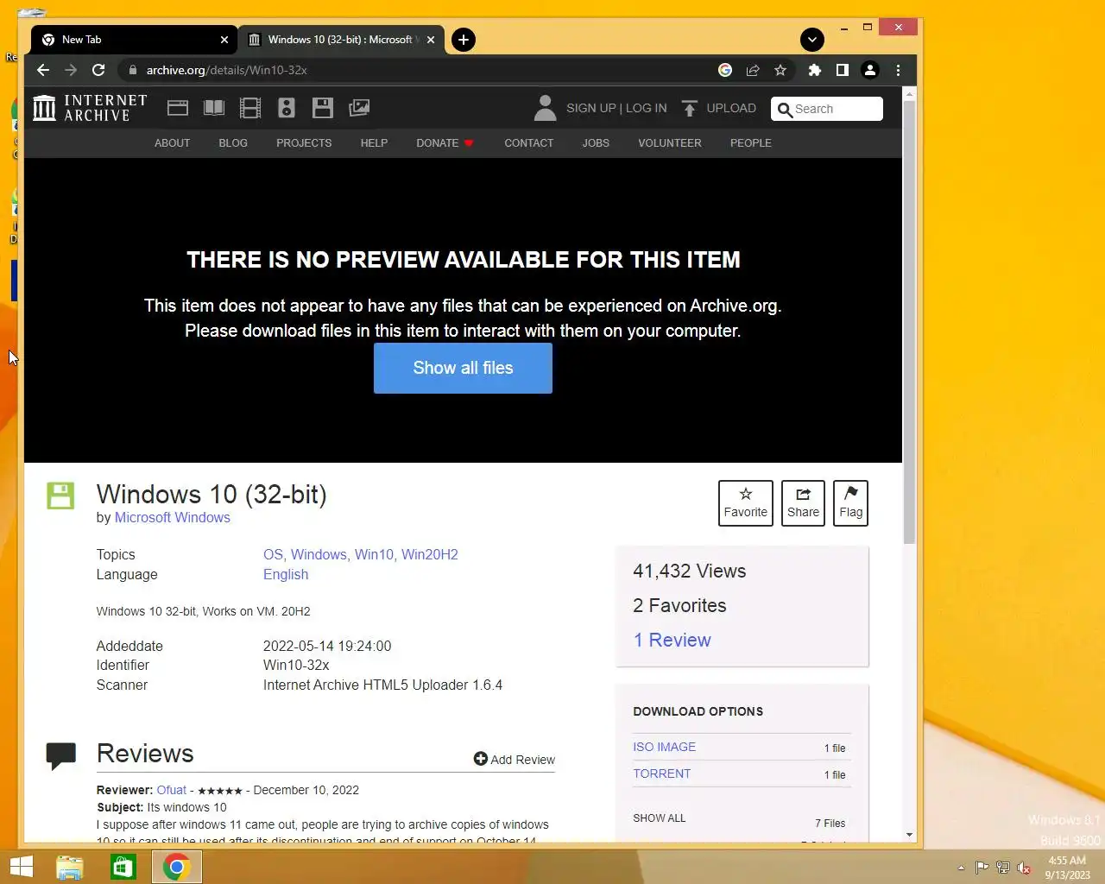The height and width of the screenshot is (884, 1105).
Task: Open the Chrome extensions puzzle icon
Action: (x=814, y=70)
